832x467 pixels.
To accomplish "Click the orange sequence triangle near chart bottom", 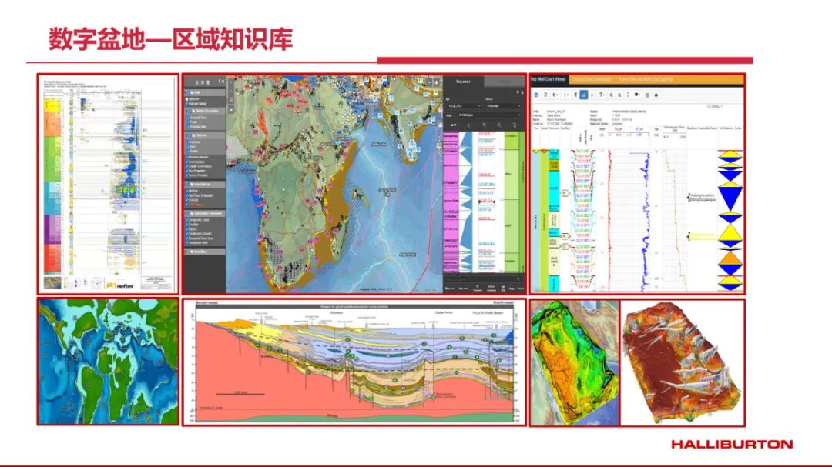I will click(730, 259).
